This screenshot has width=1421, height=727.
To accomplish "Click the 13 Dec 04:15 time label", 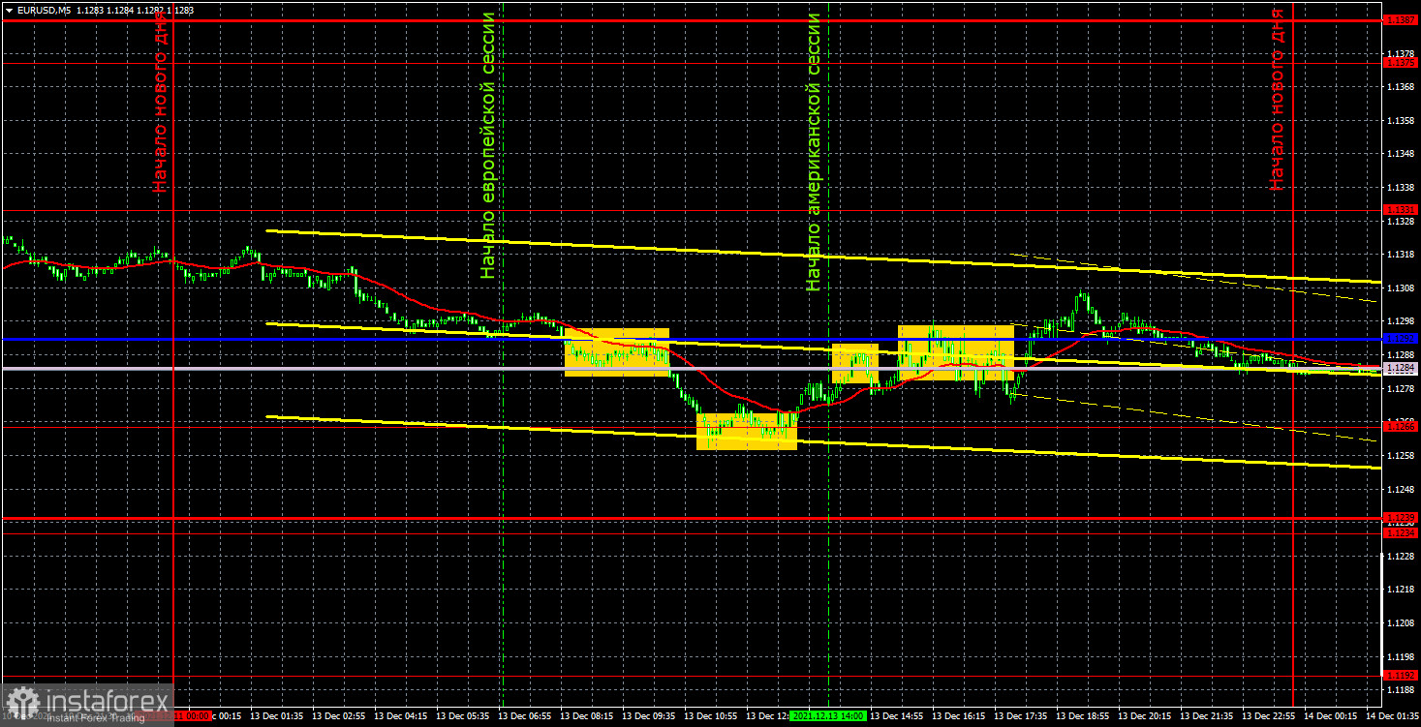I will click(x=403, y=716).
